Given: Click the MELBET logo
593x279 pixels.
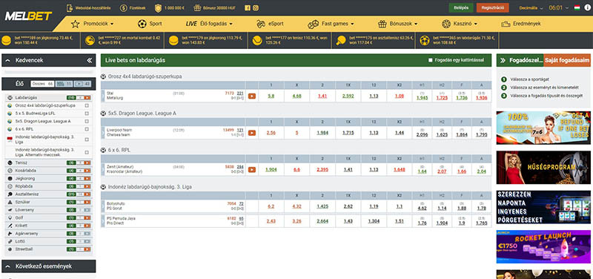Looking at the screenshot, I should [29, 16].
